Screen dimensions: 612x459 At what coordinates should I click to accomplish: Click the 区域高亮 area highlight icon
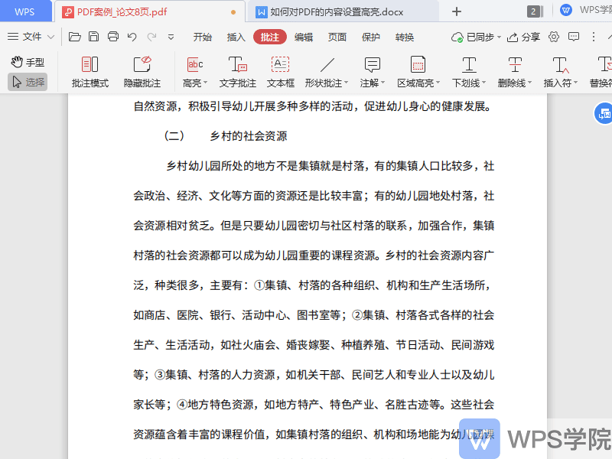(x=418, y=65)
